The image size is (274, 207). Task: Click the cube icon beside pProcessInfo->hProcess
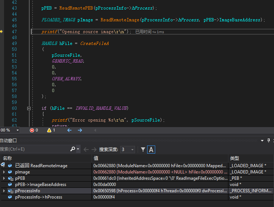pos(10,197)
